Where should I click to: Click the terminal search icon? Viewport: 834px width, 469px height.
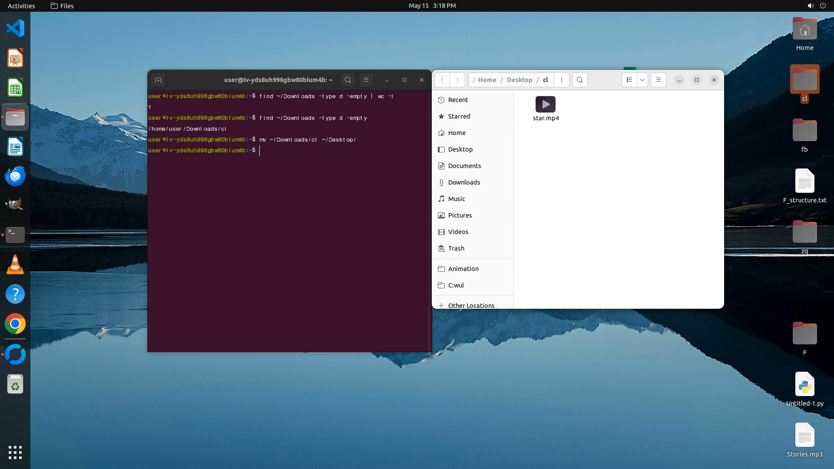click(347, 80)
